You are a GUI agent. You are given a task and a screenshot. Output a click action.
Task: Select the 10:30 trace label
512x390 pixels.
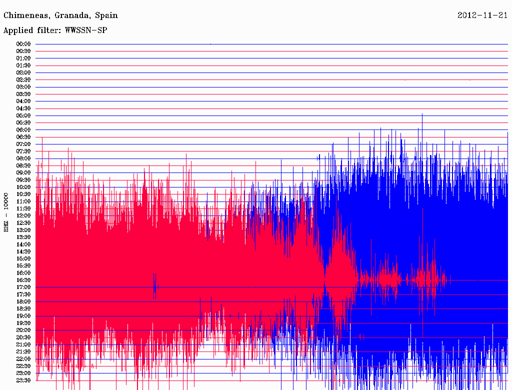23,194
